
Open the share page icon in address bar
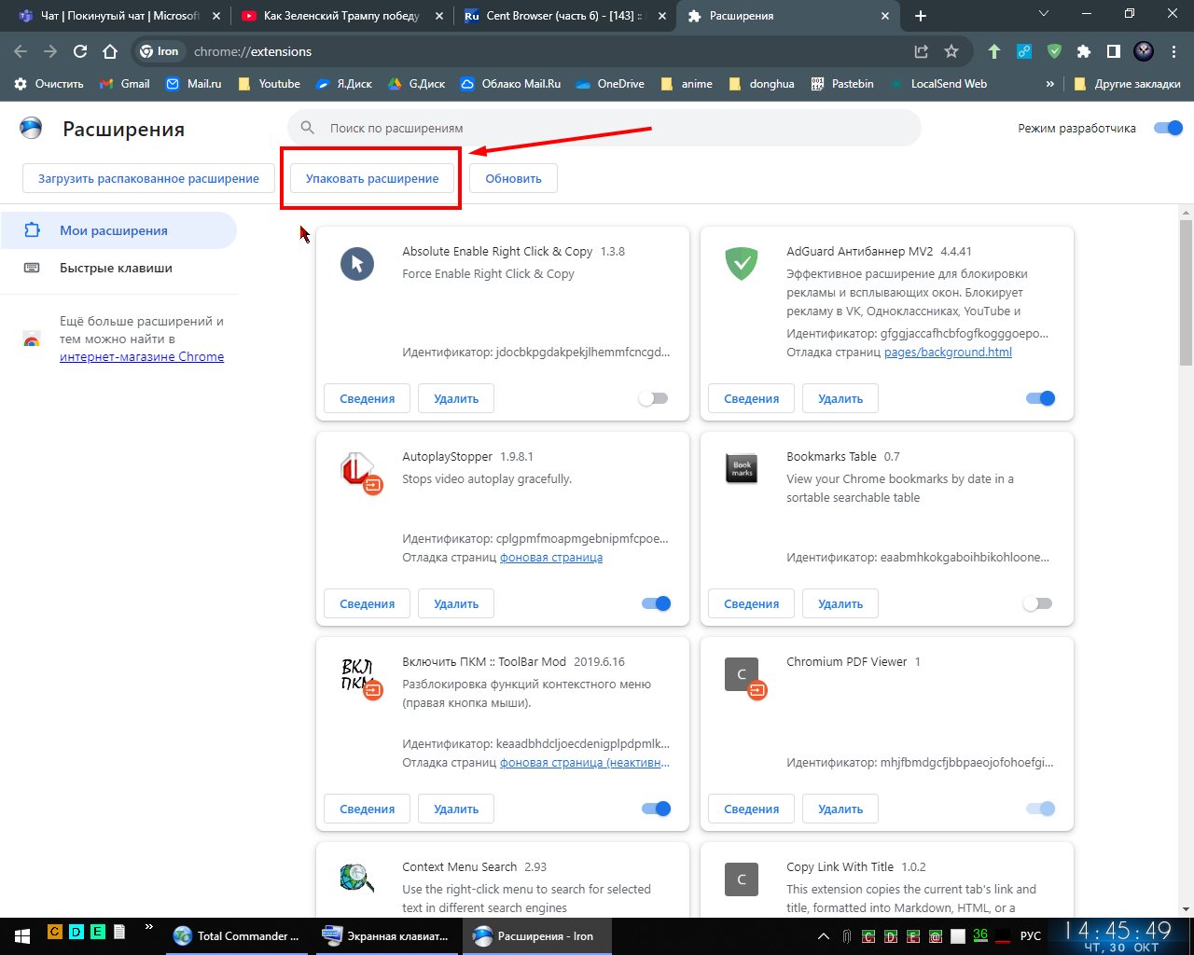922,51
